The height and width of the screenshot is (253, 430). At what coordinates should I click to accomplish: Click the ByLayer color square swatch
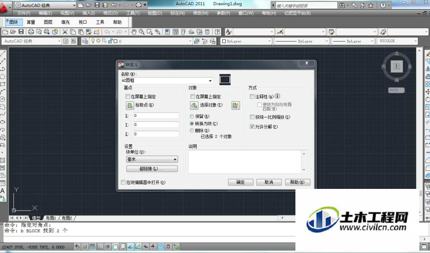[224, 41]
